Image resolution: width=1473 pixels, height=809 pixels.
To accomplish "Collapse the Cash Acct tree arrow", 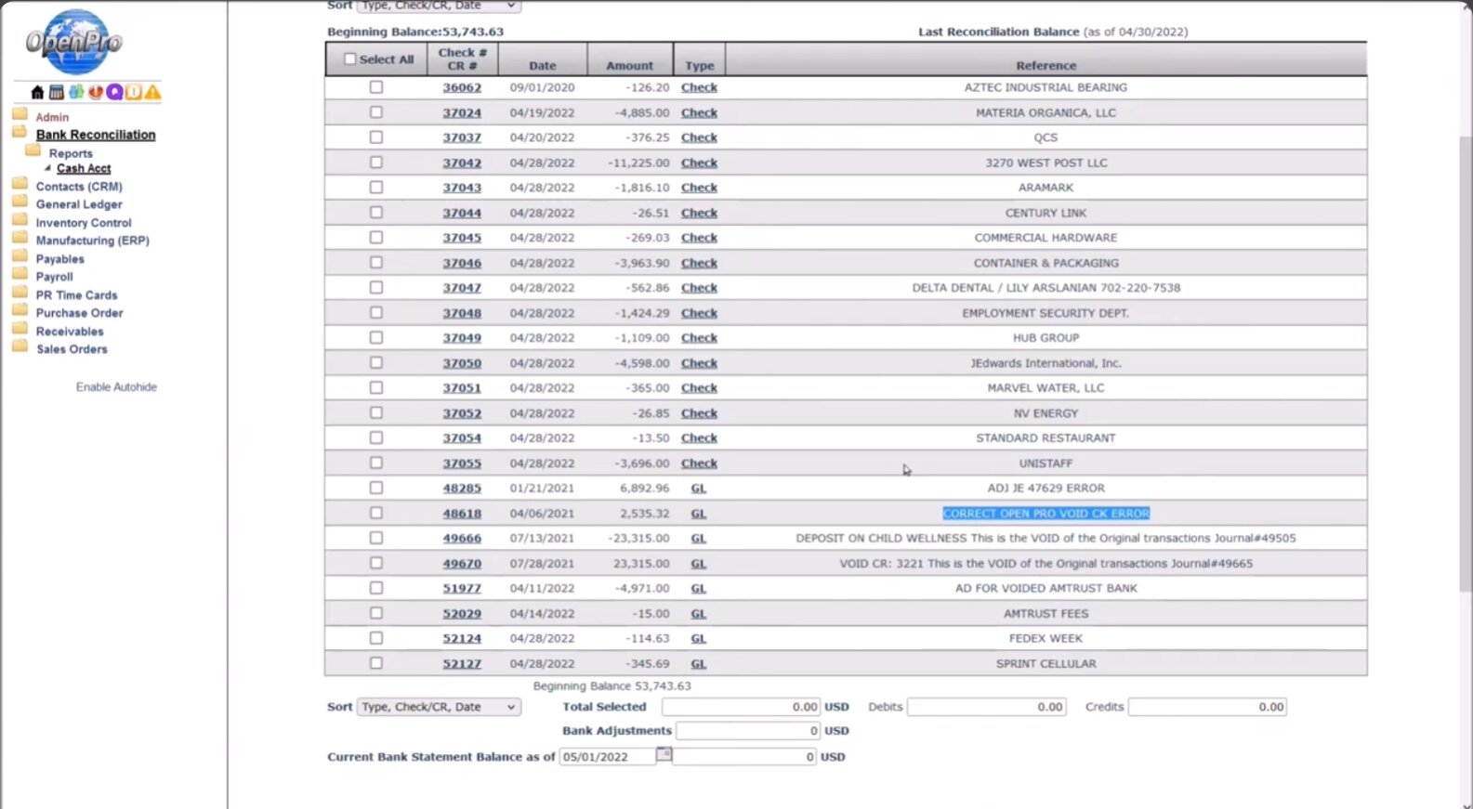I will [x=47, y=168].
